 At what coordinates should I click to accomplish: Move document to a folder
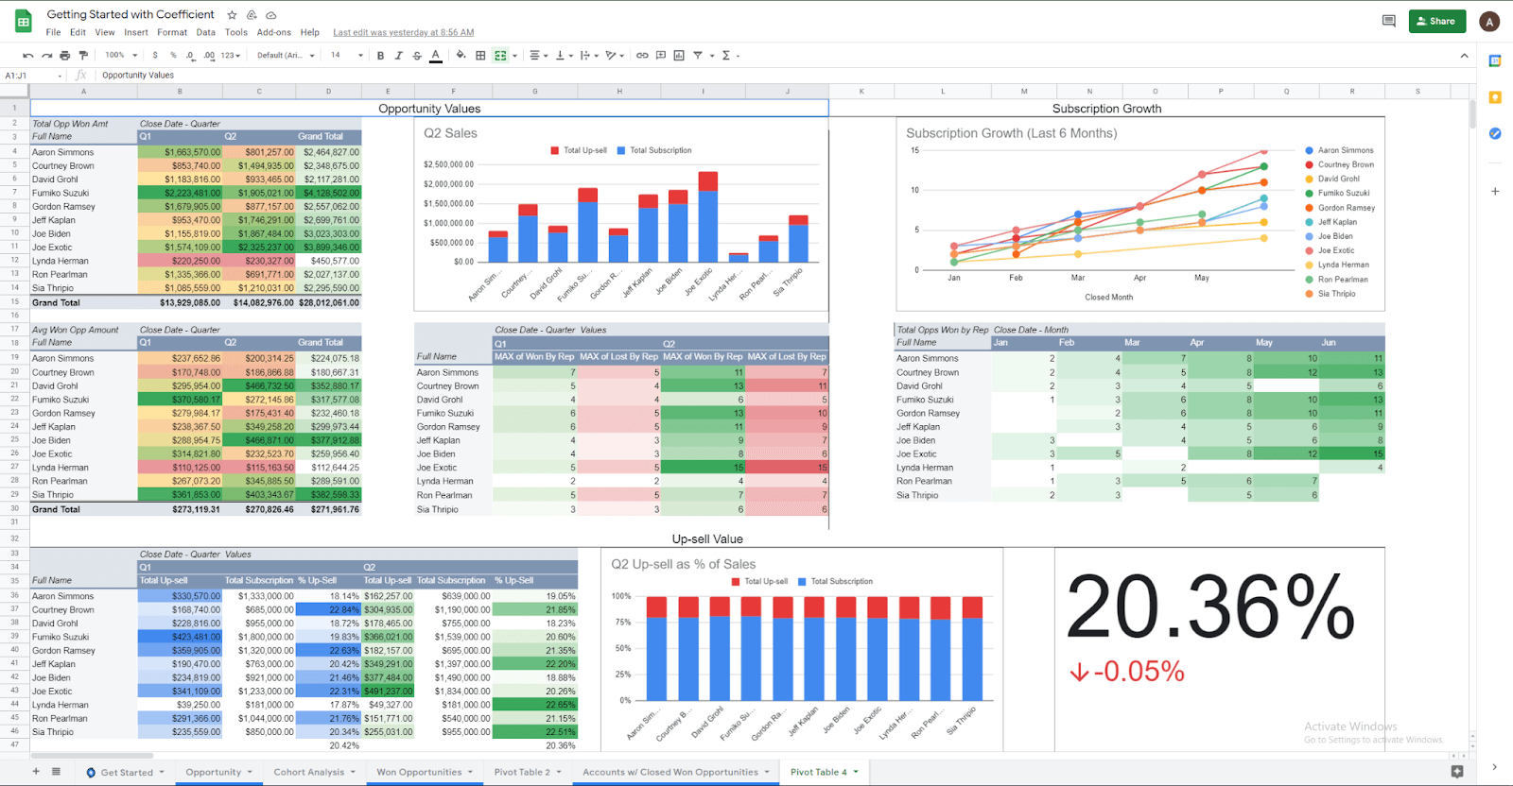coord(252,15)
